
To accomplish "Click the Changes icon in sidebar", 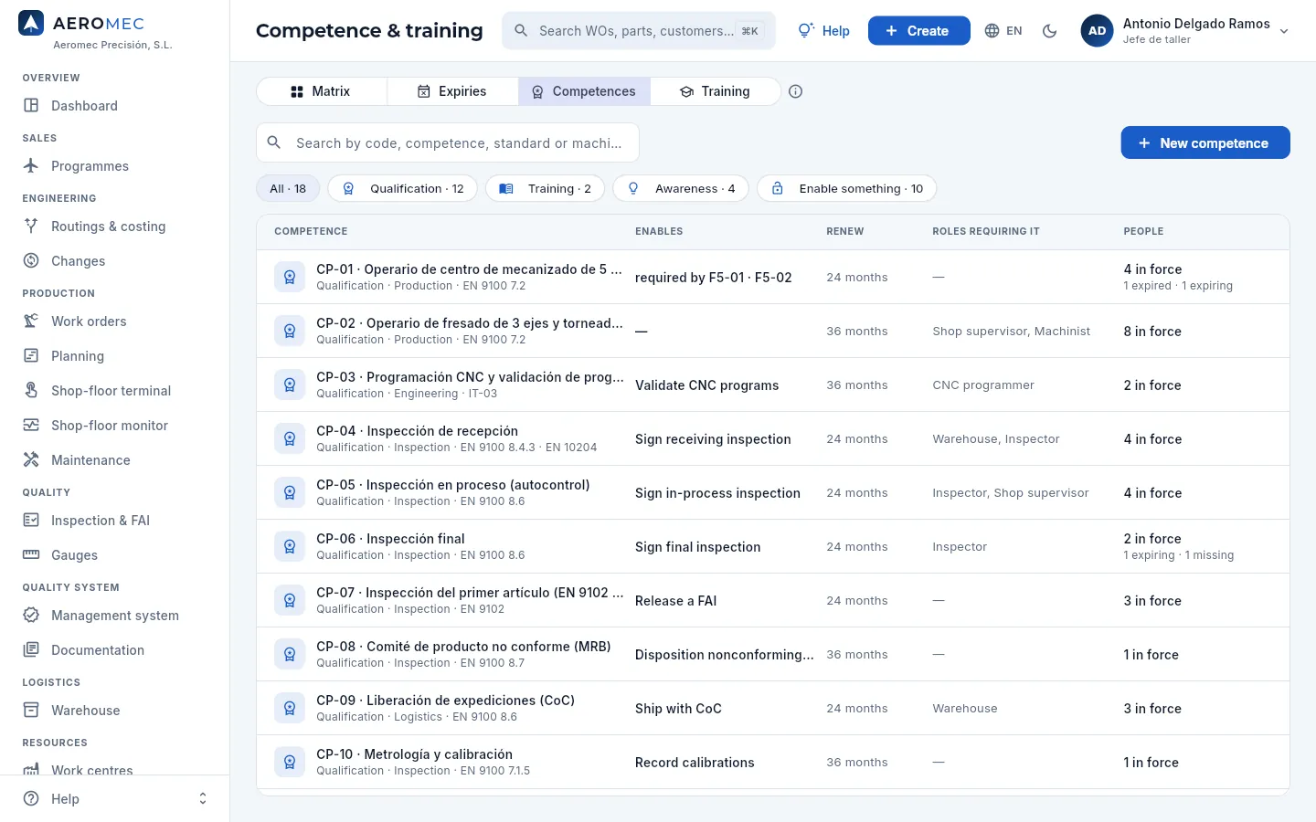I will [31, 260].
